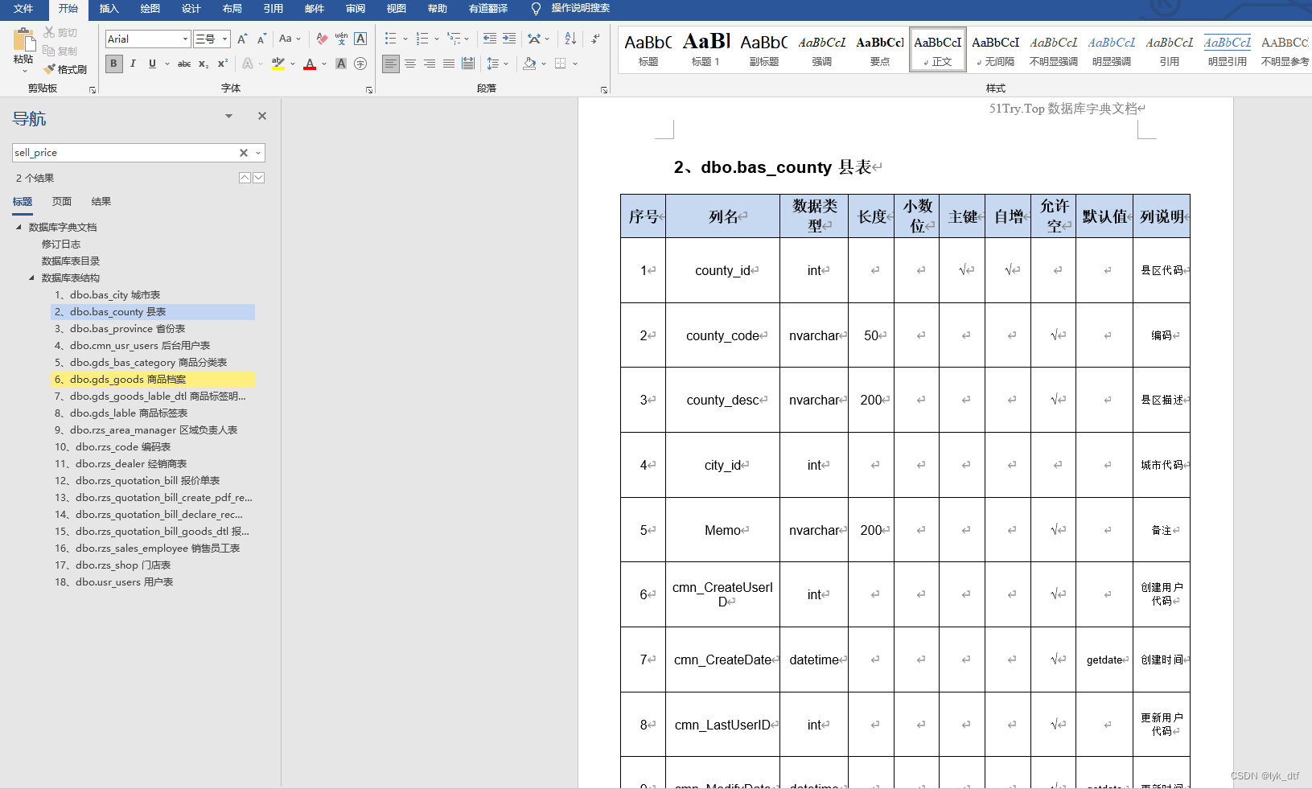Apply the 副标题 style
The image size is (1312, 789).
(764, 50)
